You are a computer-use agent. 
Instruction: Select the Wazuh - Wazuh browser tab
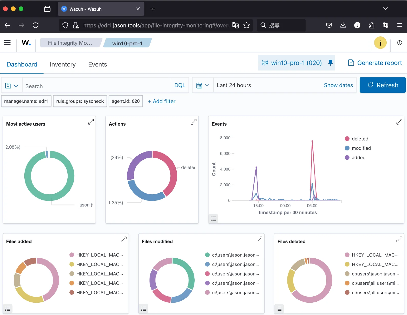[101, 9]
